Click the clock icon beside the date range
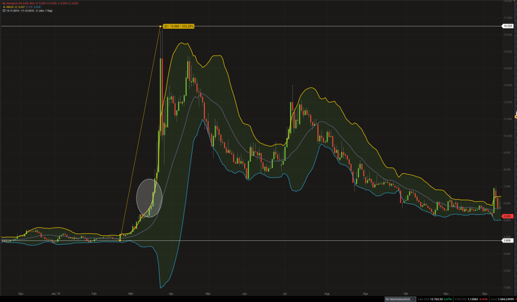Image resolution: width=517 pixels, height=302 pixels. point(4,10)
